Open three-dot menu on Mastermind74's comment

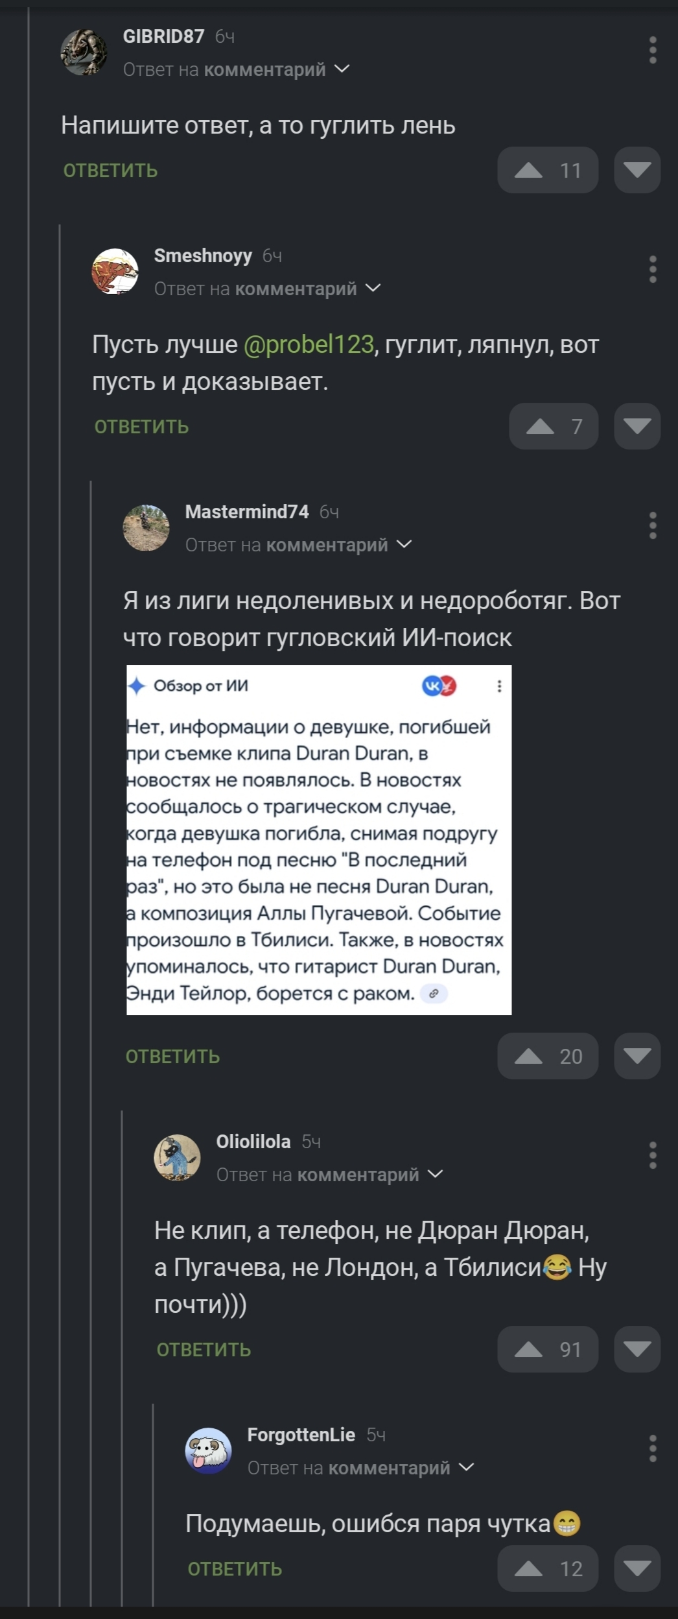click(x=653, y=525)
